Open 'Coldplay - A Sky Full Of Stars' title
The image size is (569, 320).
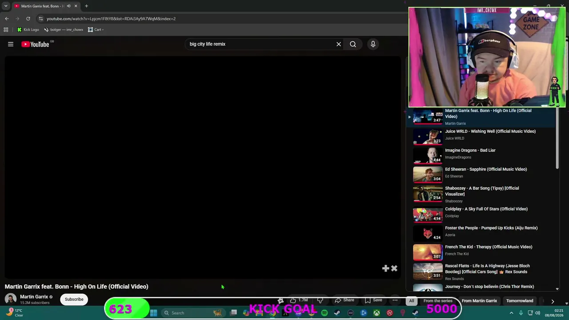486,209
